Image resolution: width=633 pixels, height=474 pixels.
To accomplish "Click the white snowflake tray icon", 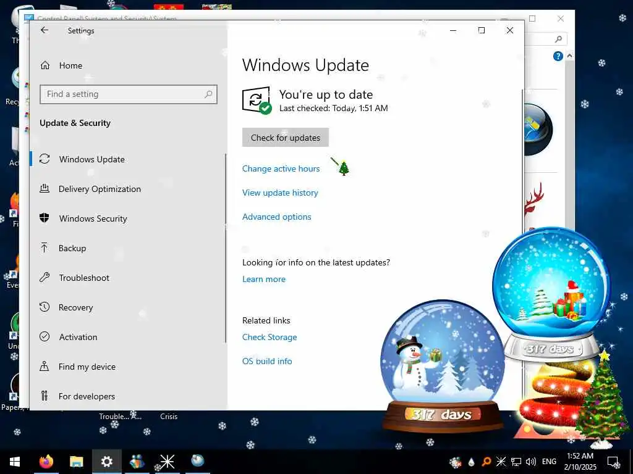I will point(501,462).
